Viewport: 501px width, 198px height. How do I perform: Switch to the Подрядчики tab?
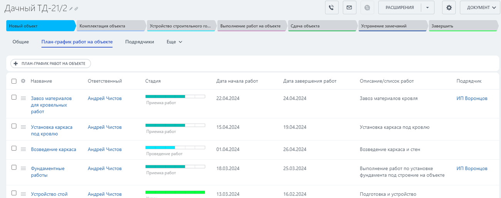pos(140,42)
